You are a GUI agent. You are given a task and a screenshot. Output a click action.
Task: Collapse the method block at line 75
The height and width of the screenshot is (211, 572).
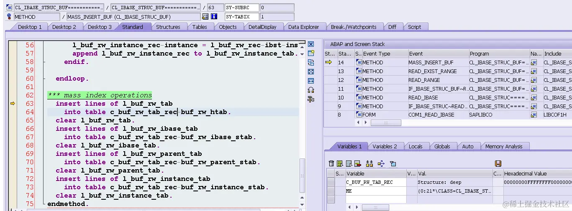[x=44, y=204]
